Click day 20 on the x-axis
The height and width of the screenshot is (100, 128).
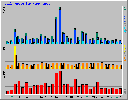[x=79, y=97]
